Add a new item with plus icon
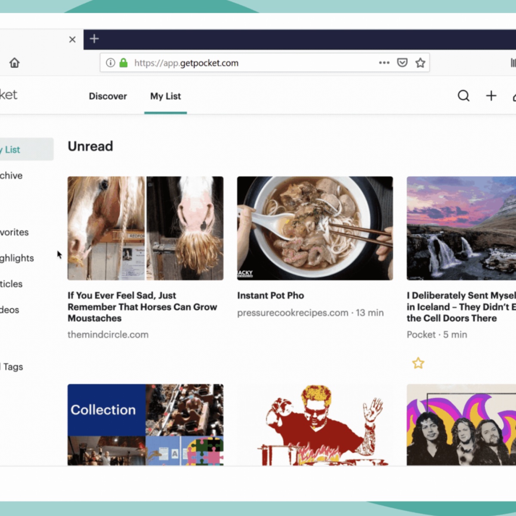This screenshot has width=516, height=516. (491, 95)
